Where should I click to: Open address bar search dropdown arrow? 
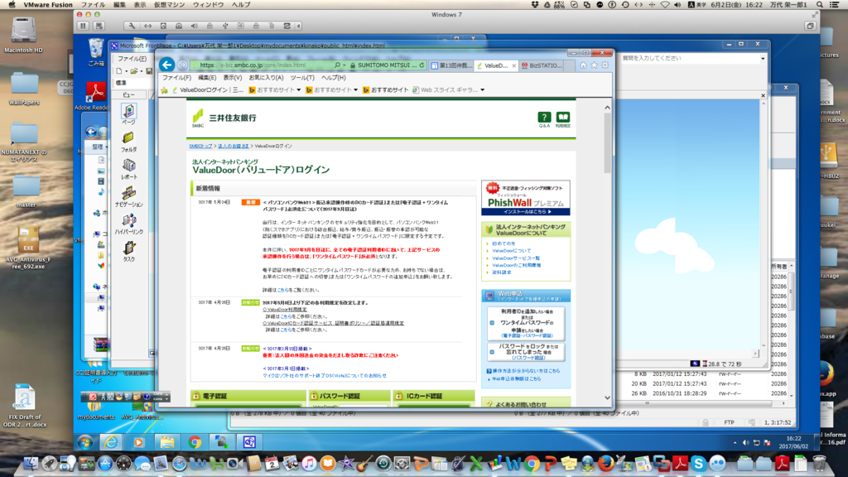tap(344, 65)
